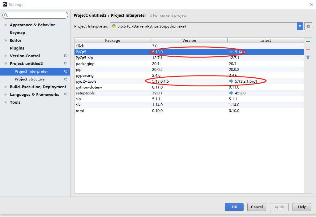
Task: Select the PyQt5 package row
Action: pos(189,52)
